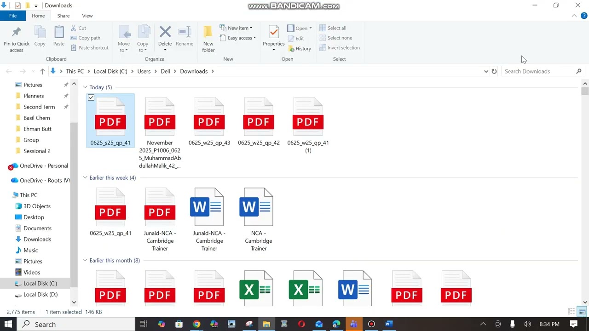Select Music in navigation pane

pos(30,250)
